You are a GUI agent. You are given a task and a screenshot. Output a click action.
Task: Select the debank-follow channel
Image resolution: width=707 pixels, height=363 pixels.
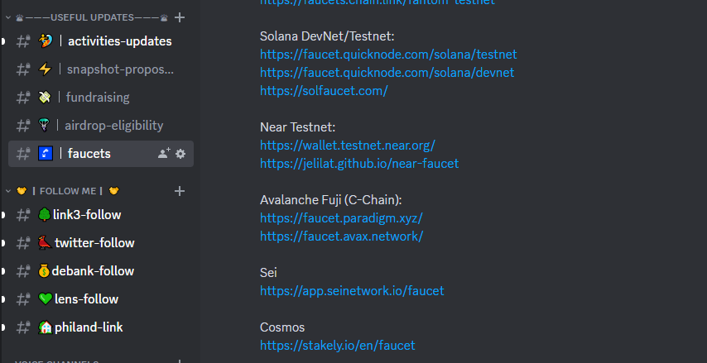tap(93, 271)
